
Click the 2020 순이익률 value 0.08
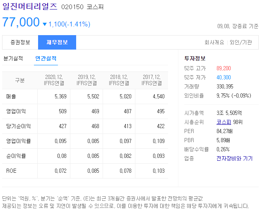pos(62,156)
